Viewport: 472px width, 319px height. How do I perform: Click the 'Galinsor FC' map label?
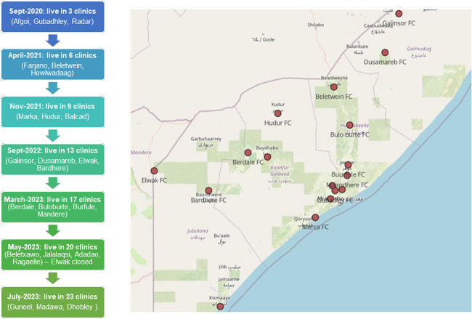click(x=399, y=23)
